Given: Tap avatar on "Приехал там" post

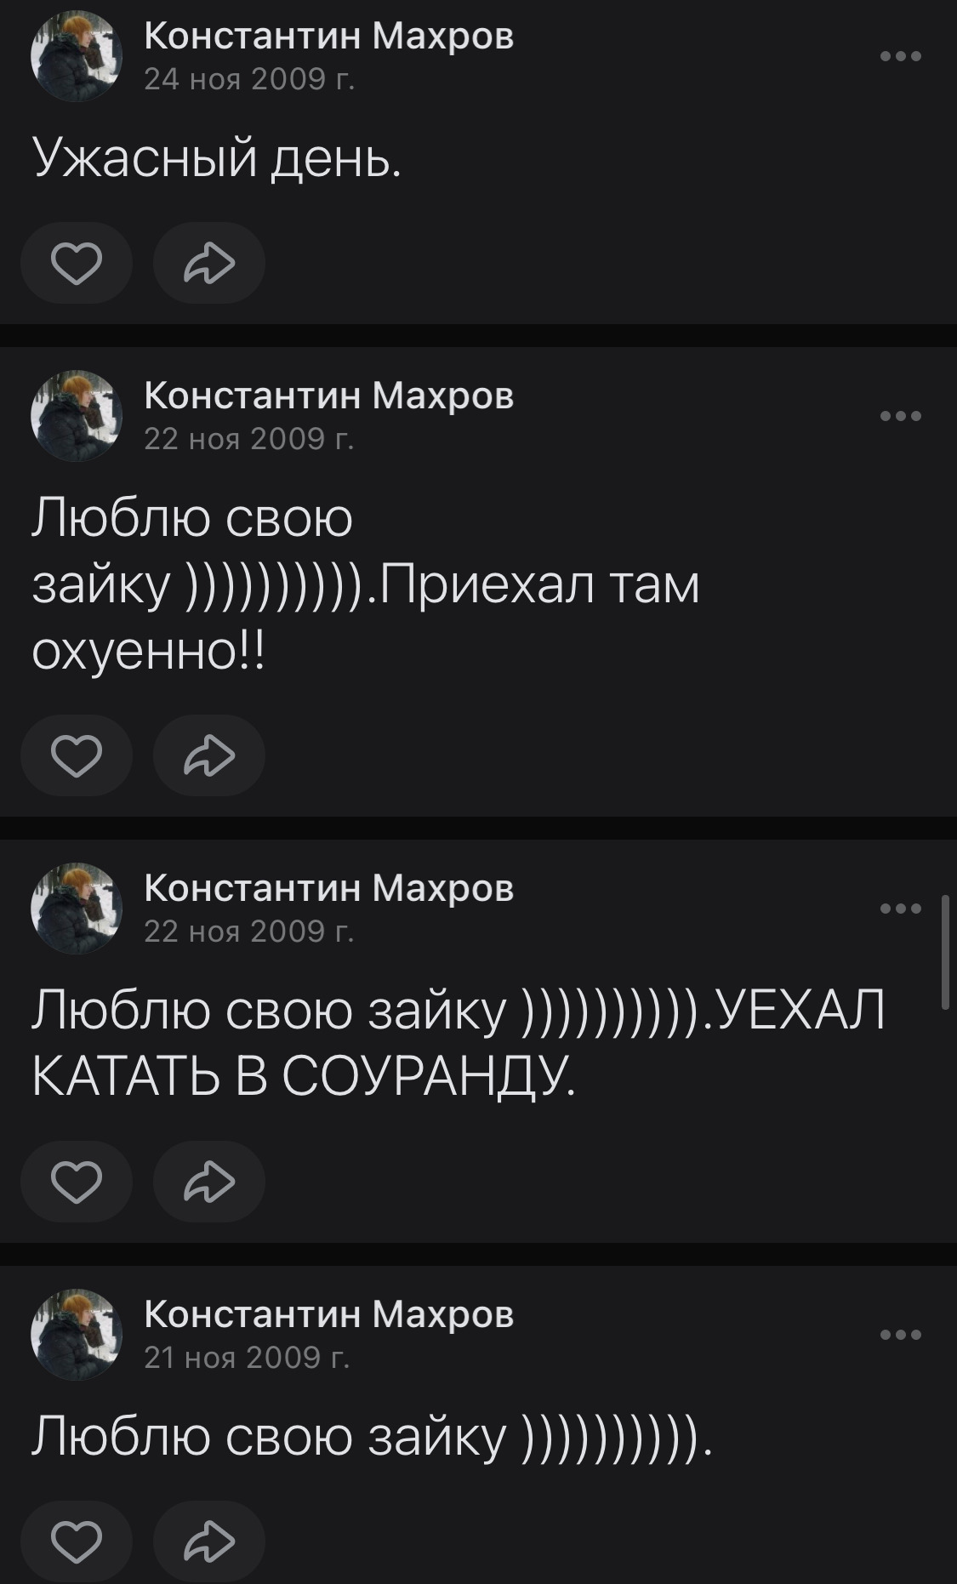Looking at the screenshot, I should 77,416.
